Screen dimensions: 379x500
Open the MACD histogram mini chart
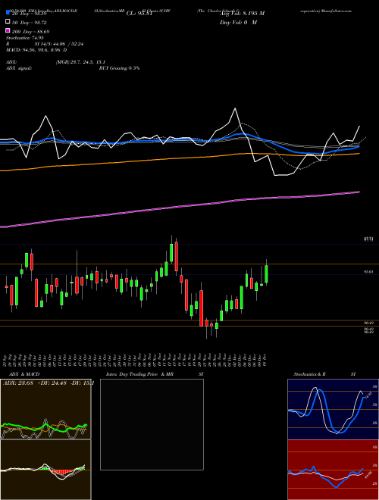tap(45, 470)
